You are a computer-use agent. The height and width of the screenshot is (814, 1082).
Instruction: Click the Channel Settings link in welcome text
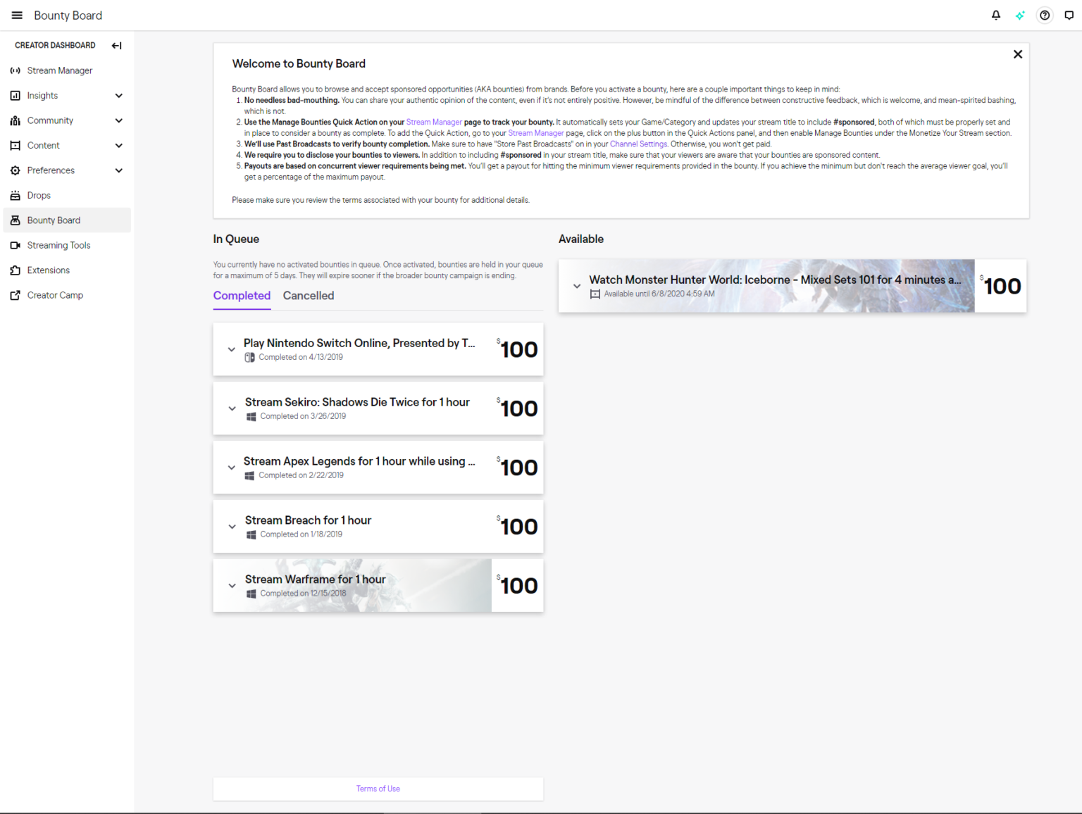[x=638, y=144]
